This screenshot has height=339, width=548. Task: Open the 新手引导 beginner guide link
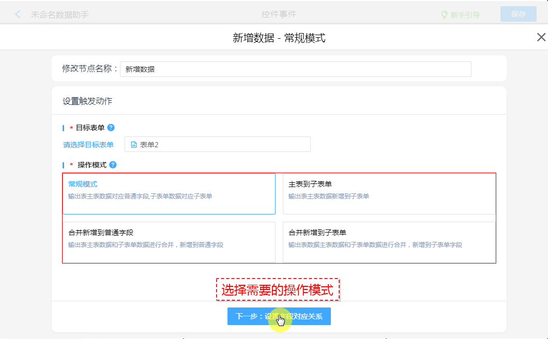(465, 15)
